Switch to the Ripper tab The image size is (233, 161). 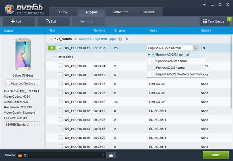click(92, 12)
